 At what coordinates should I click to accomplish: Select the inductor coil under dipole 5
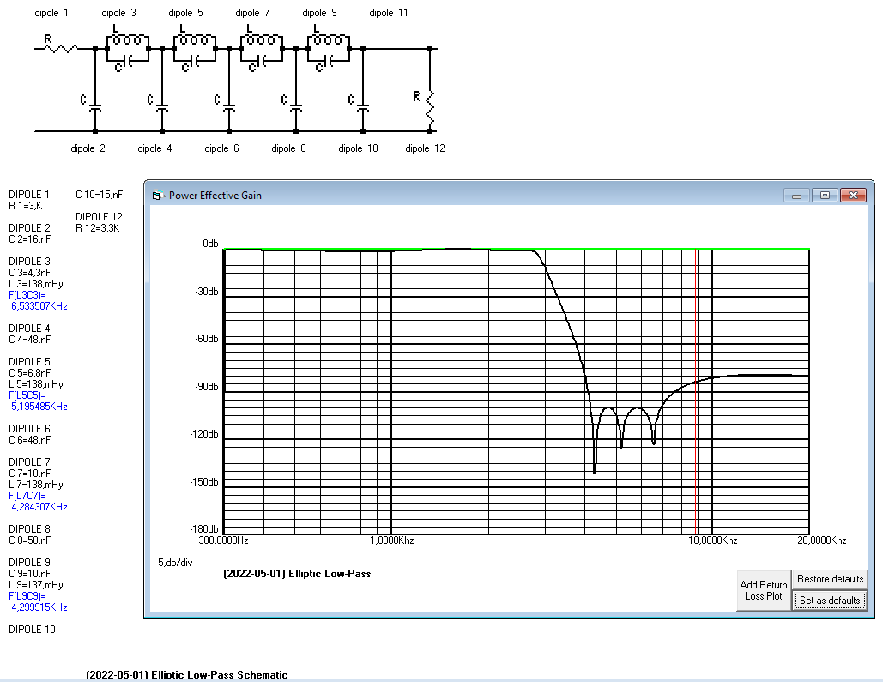pos(195,39)
